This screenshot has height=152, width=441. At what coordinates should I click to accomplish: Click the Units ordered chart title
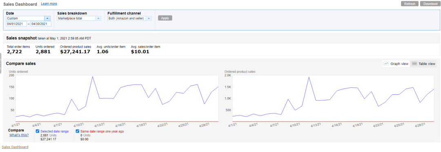[x=18, y=72]
